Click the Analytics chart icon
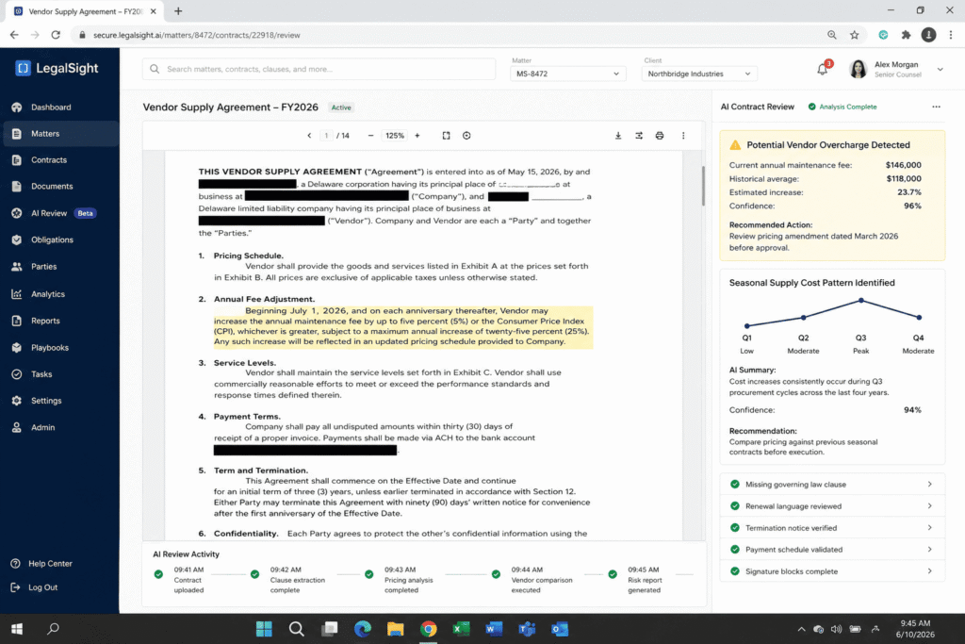Screen dimensions: 965x644 pos(17,294)
